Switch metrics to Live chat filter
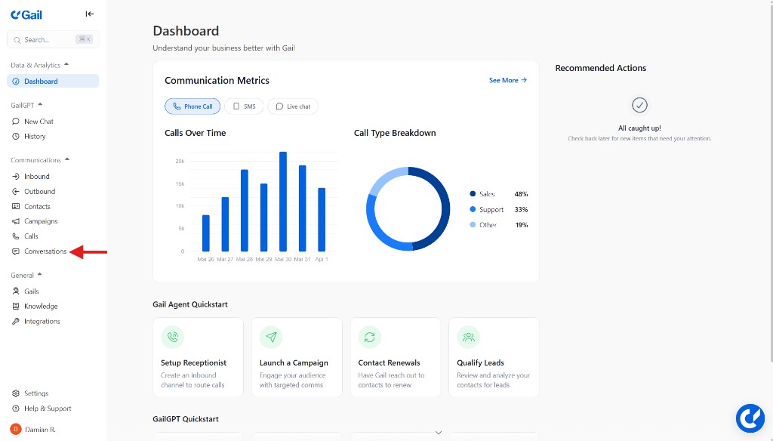The image size is (773, 441). 293,106
